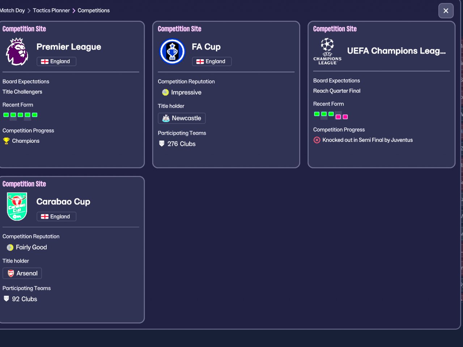Click the Impressive reputation text
This screenshot has height=347, width=463.
[186, 93]
